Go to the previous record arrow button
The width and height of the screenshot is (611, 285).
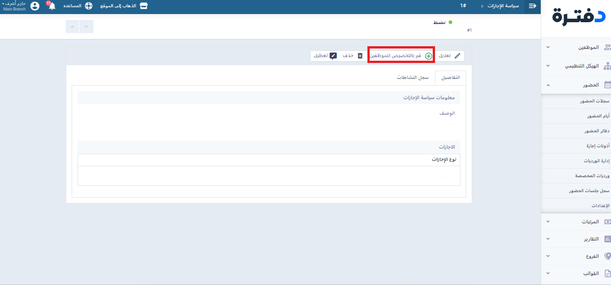pos(73,27)
